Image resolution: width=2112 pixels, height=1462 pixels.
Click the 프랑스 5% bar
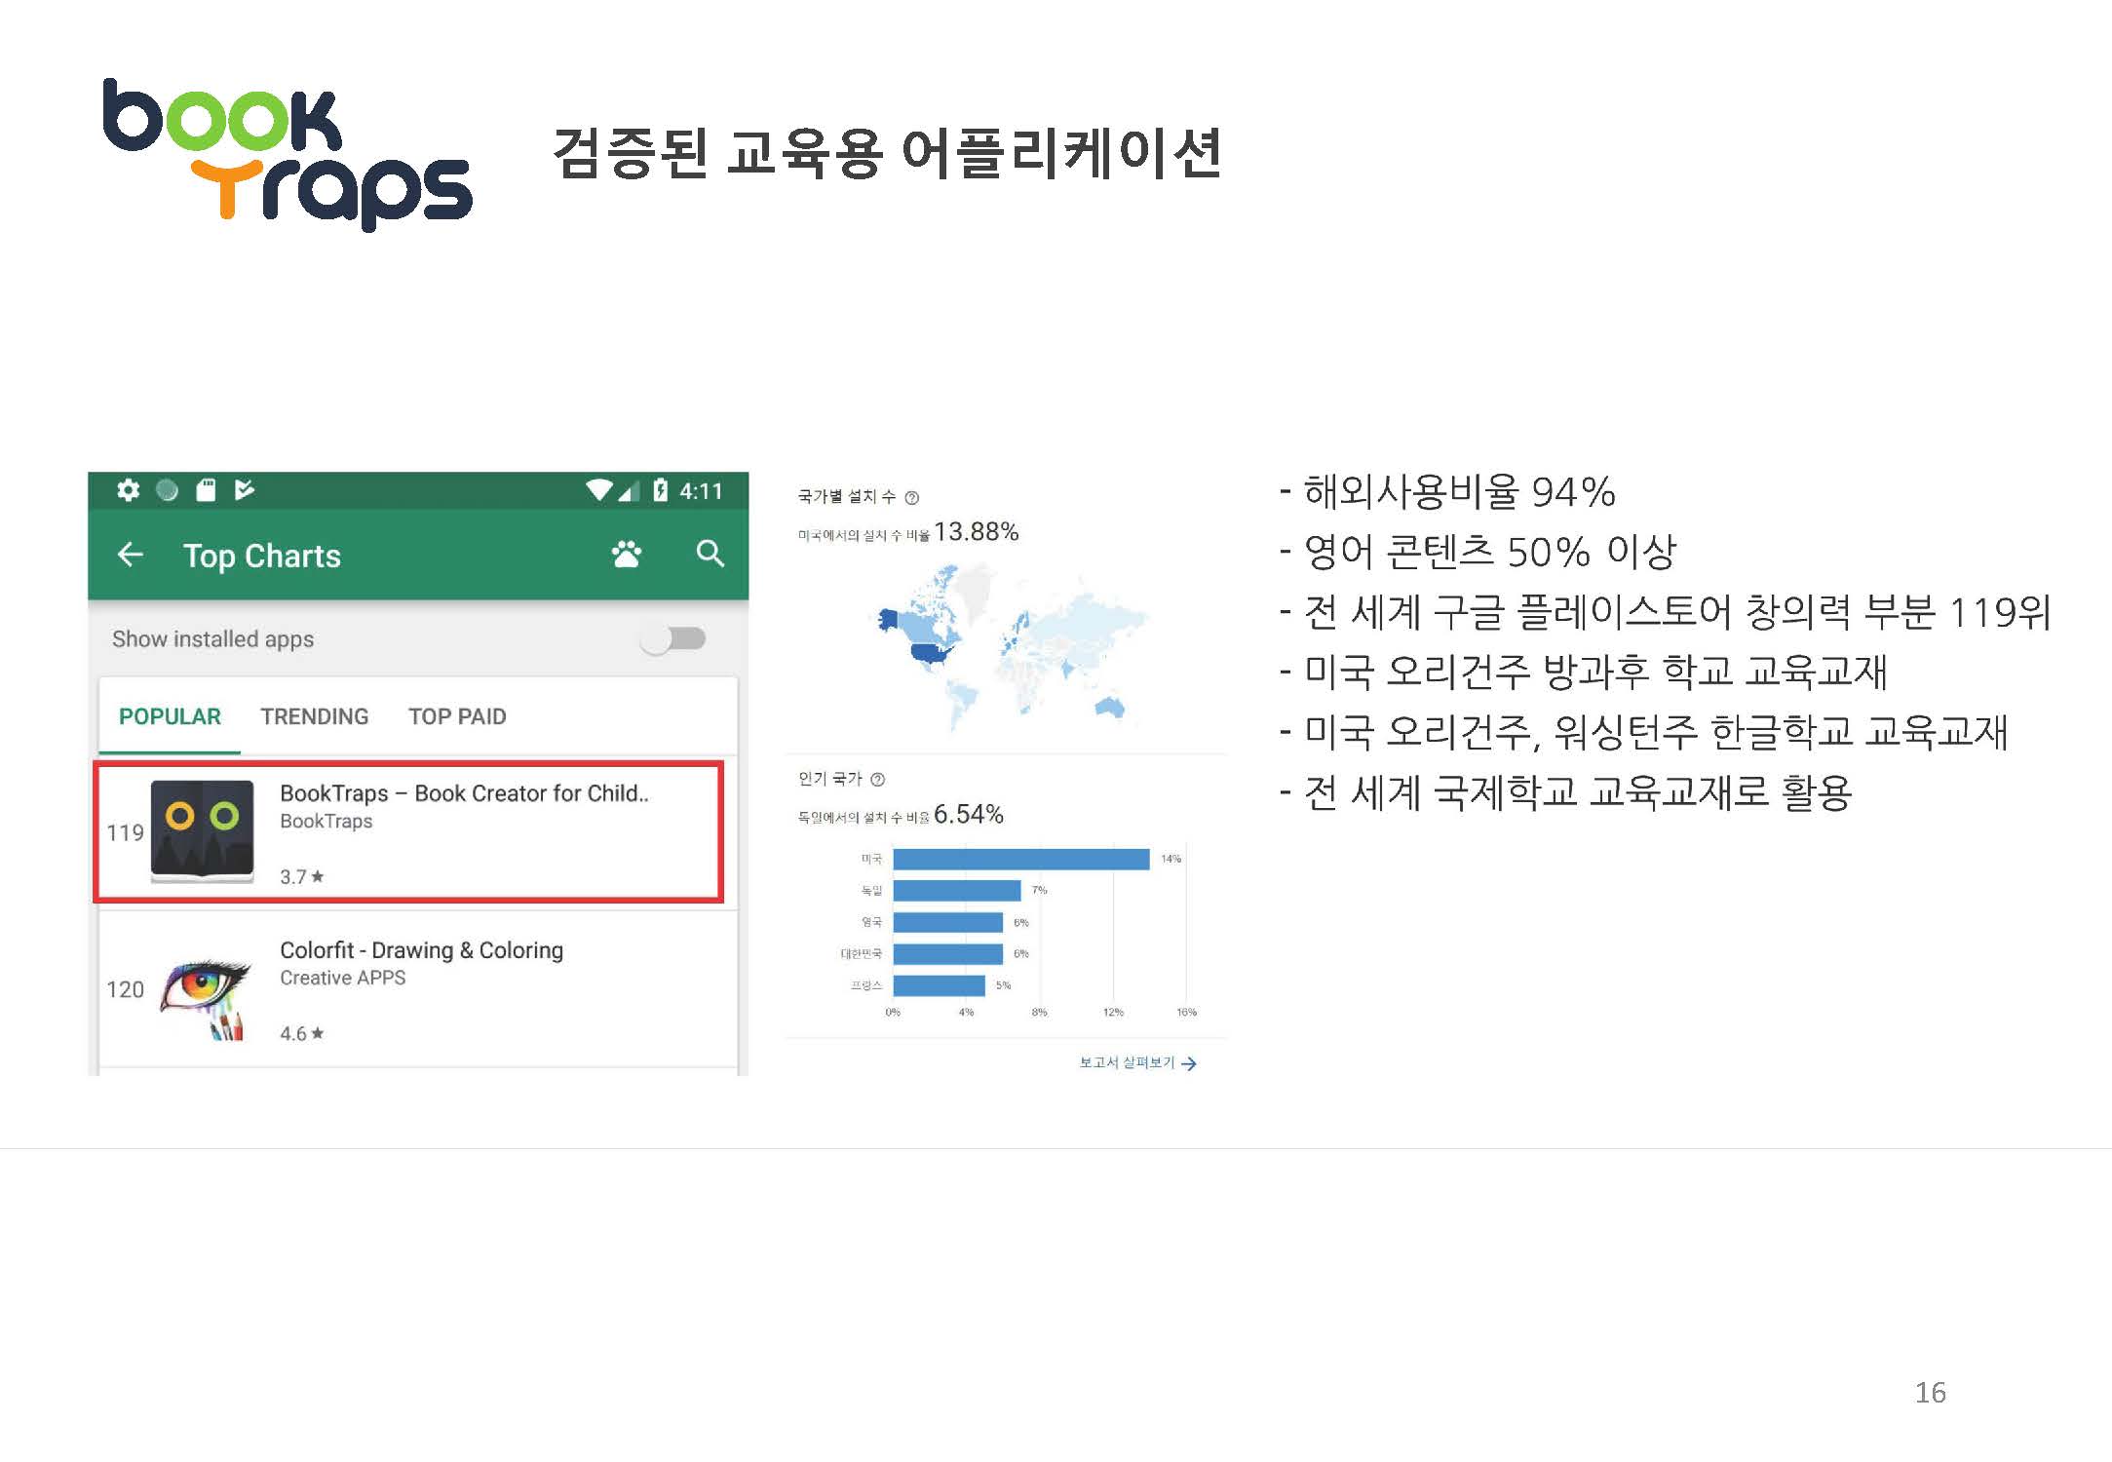coord(940,985)
